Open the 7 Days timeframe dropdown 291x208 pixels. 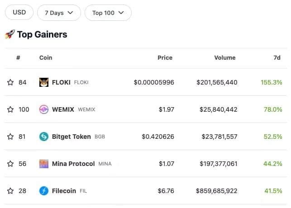coord(59,13)
